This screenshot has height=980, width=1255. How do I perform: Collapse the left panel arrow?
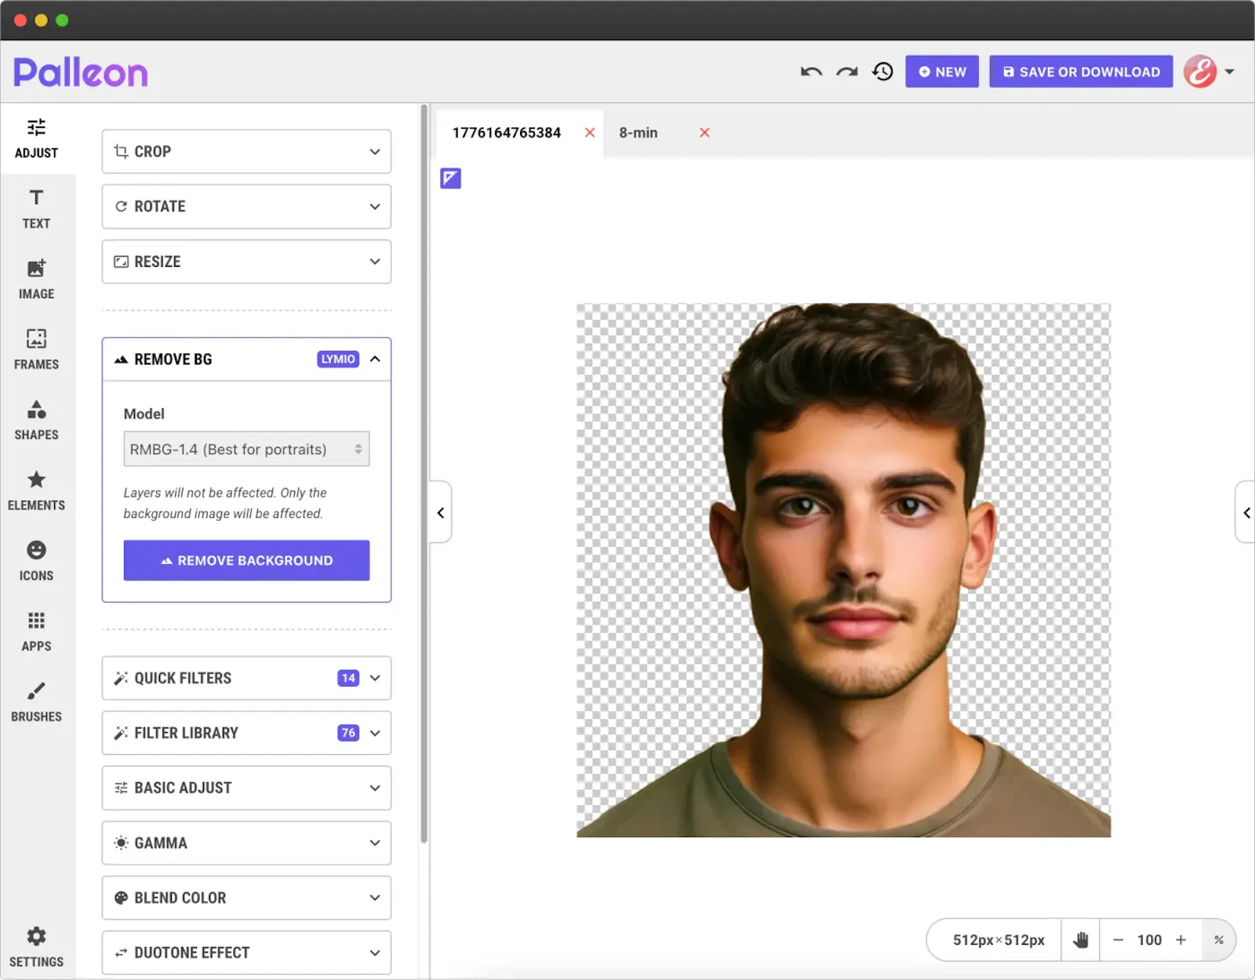441,512
